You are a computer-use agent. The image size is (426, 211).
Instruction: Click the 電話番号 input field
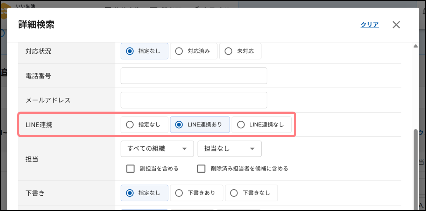point(194,76)
